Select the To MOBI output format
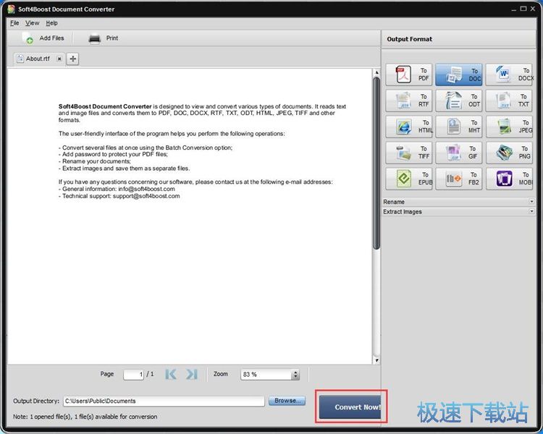 pos(510,179)
